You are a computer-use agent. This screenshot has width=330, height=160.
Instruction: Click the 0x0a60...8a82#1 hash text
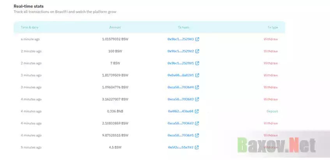point(181,75)
